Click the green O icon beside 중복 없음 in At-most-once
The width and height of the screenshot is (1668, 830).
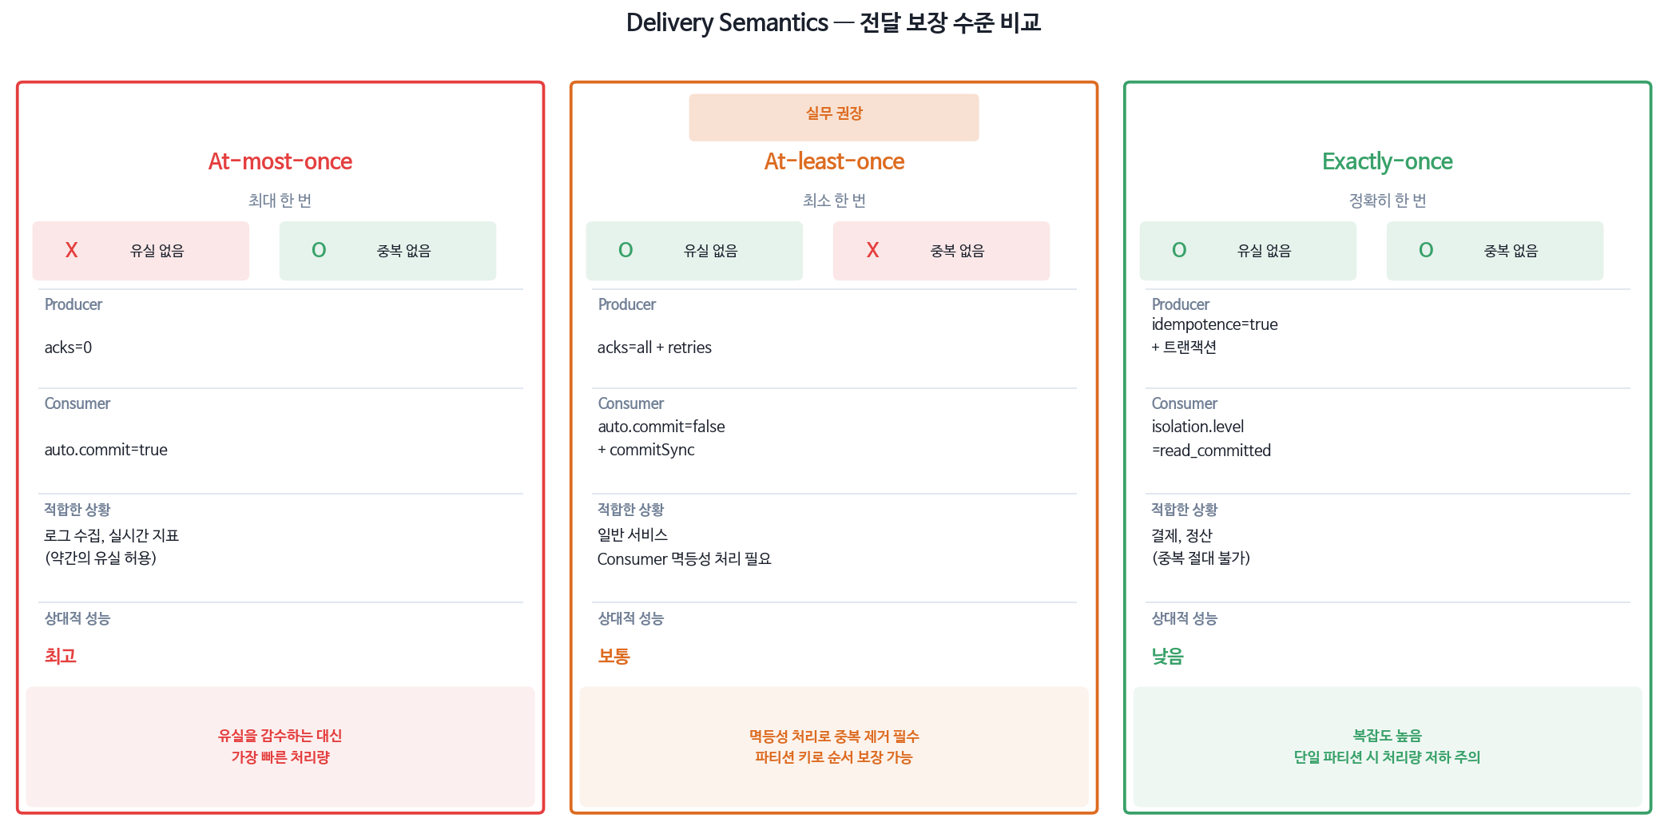pyautogui.click(x=319, y=250)
